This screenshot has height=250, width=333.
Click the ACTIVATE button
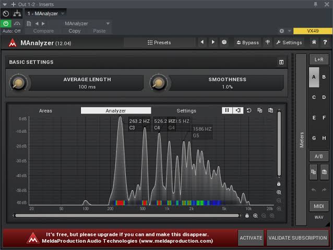tap(251, 238)
